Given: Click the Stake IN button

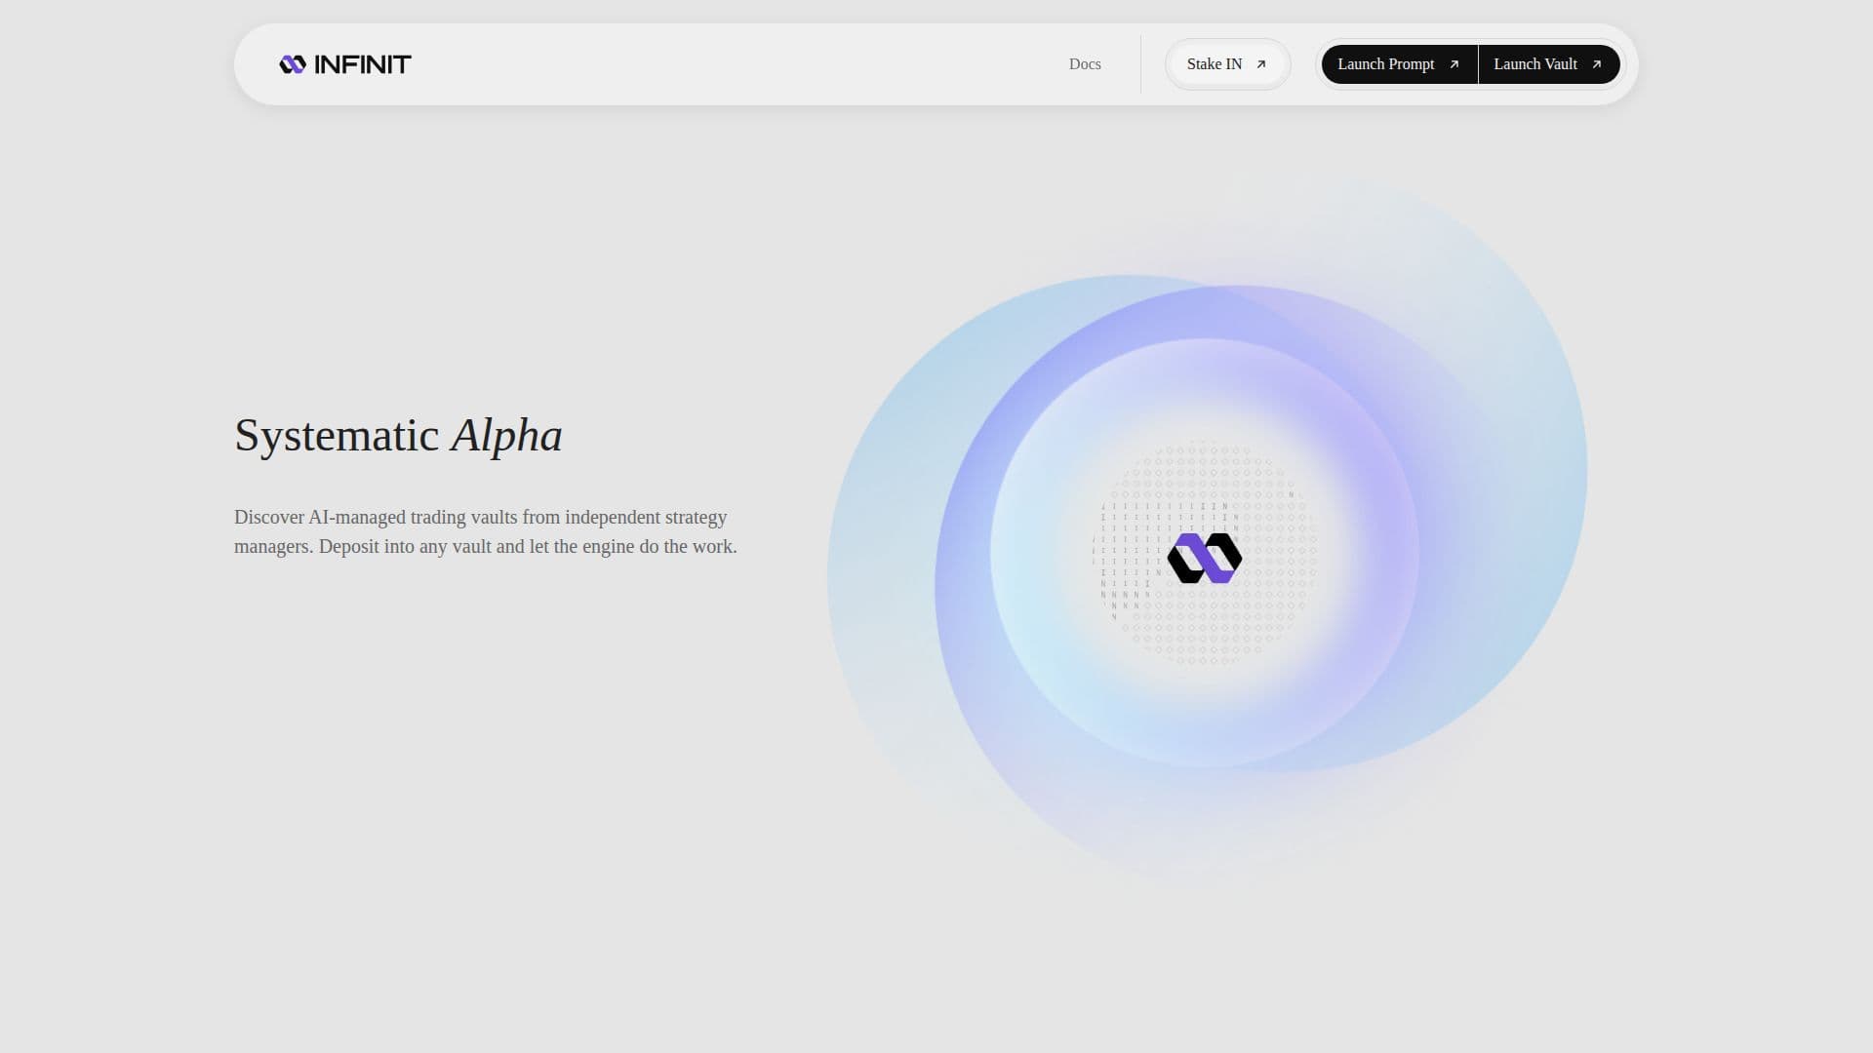Looking at the screenshot, I should 1227,64.
